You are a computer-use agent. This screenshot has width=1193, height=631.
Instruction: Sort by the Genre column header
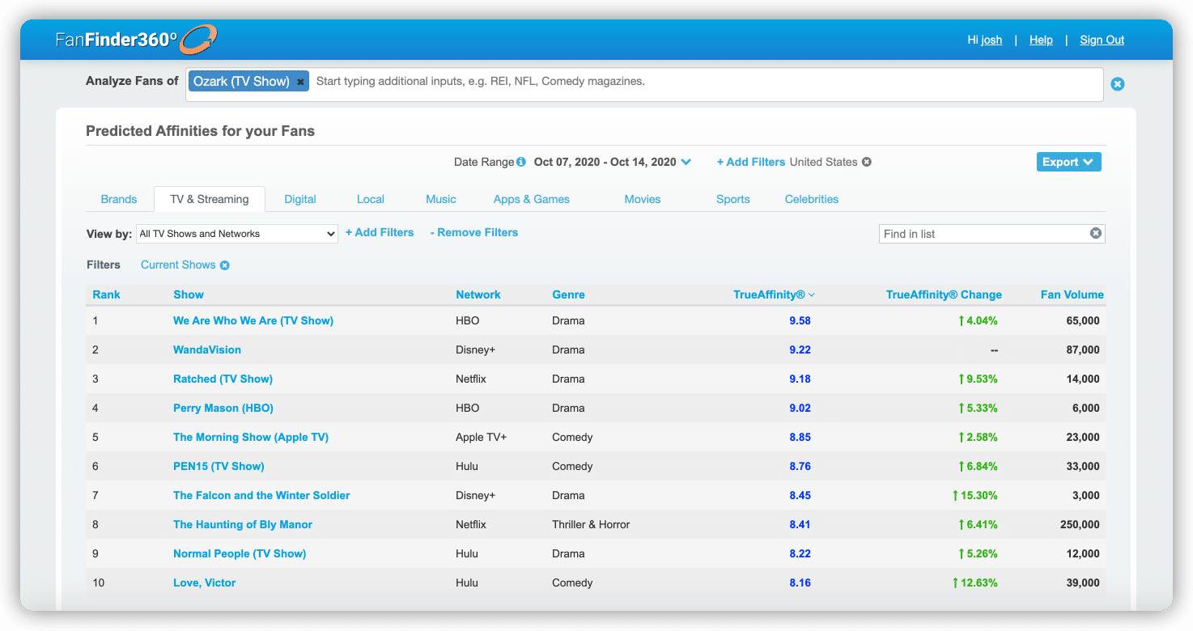[568, 294]
